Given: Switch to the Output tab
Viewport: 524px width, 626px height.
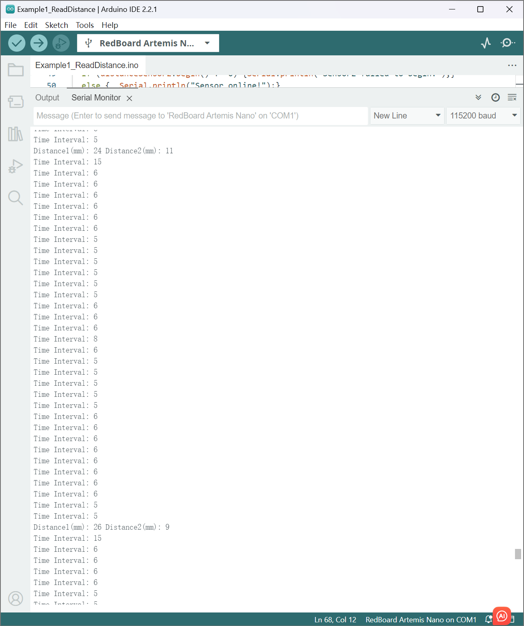Looking at the screenshot, I should coord(47,98).
